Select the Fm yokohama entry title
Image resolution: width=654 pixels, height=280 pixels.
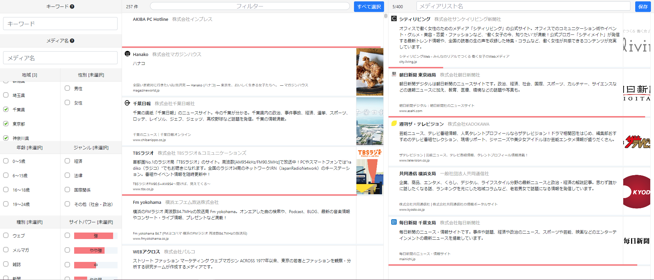[147, 202]
